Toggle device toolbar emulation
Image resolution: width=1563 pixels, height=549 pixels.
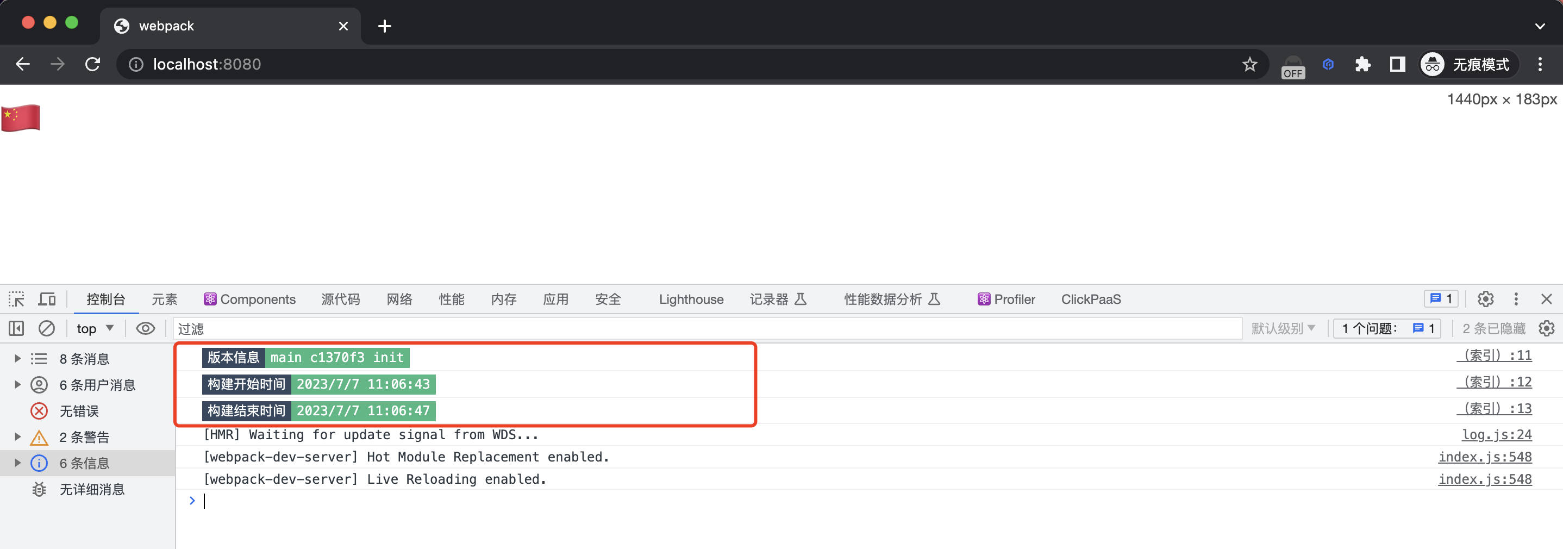(47, 299)
